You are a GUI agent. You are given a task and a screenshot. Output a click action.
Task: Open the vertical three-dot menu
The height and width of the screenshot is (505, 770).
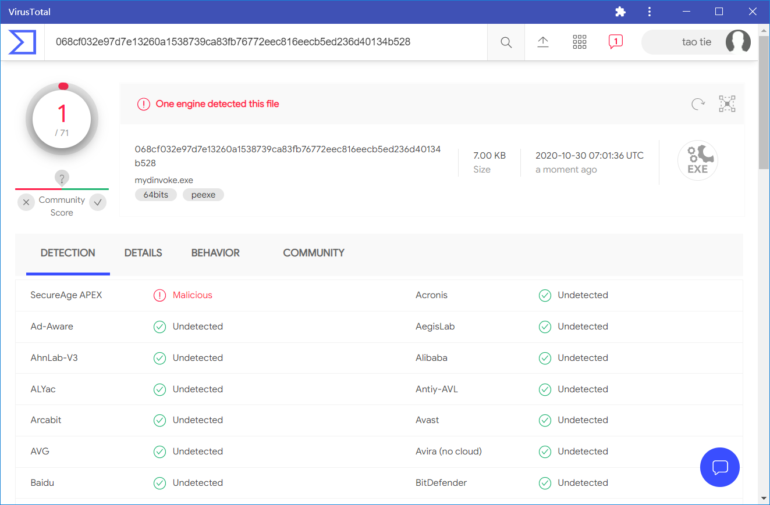[650, 12]
